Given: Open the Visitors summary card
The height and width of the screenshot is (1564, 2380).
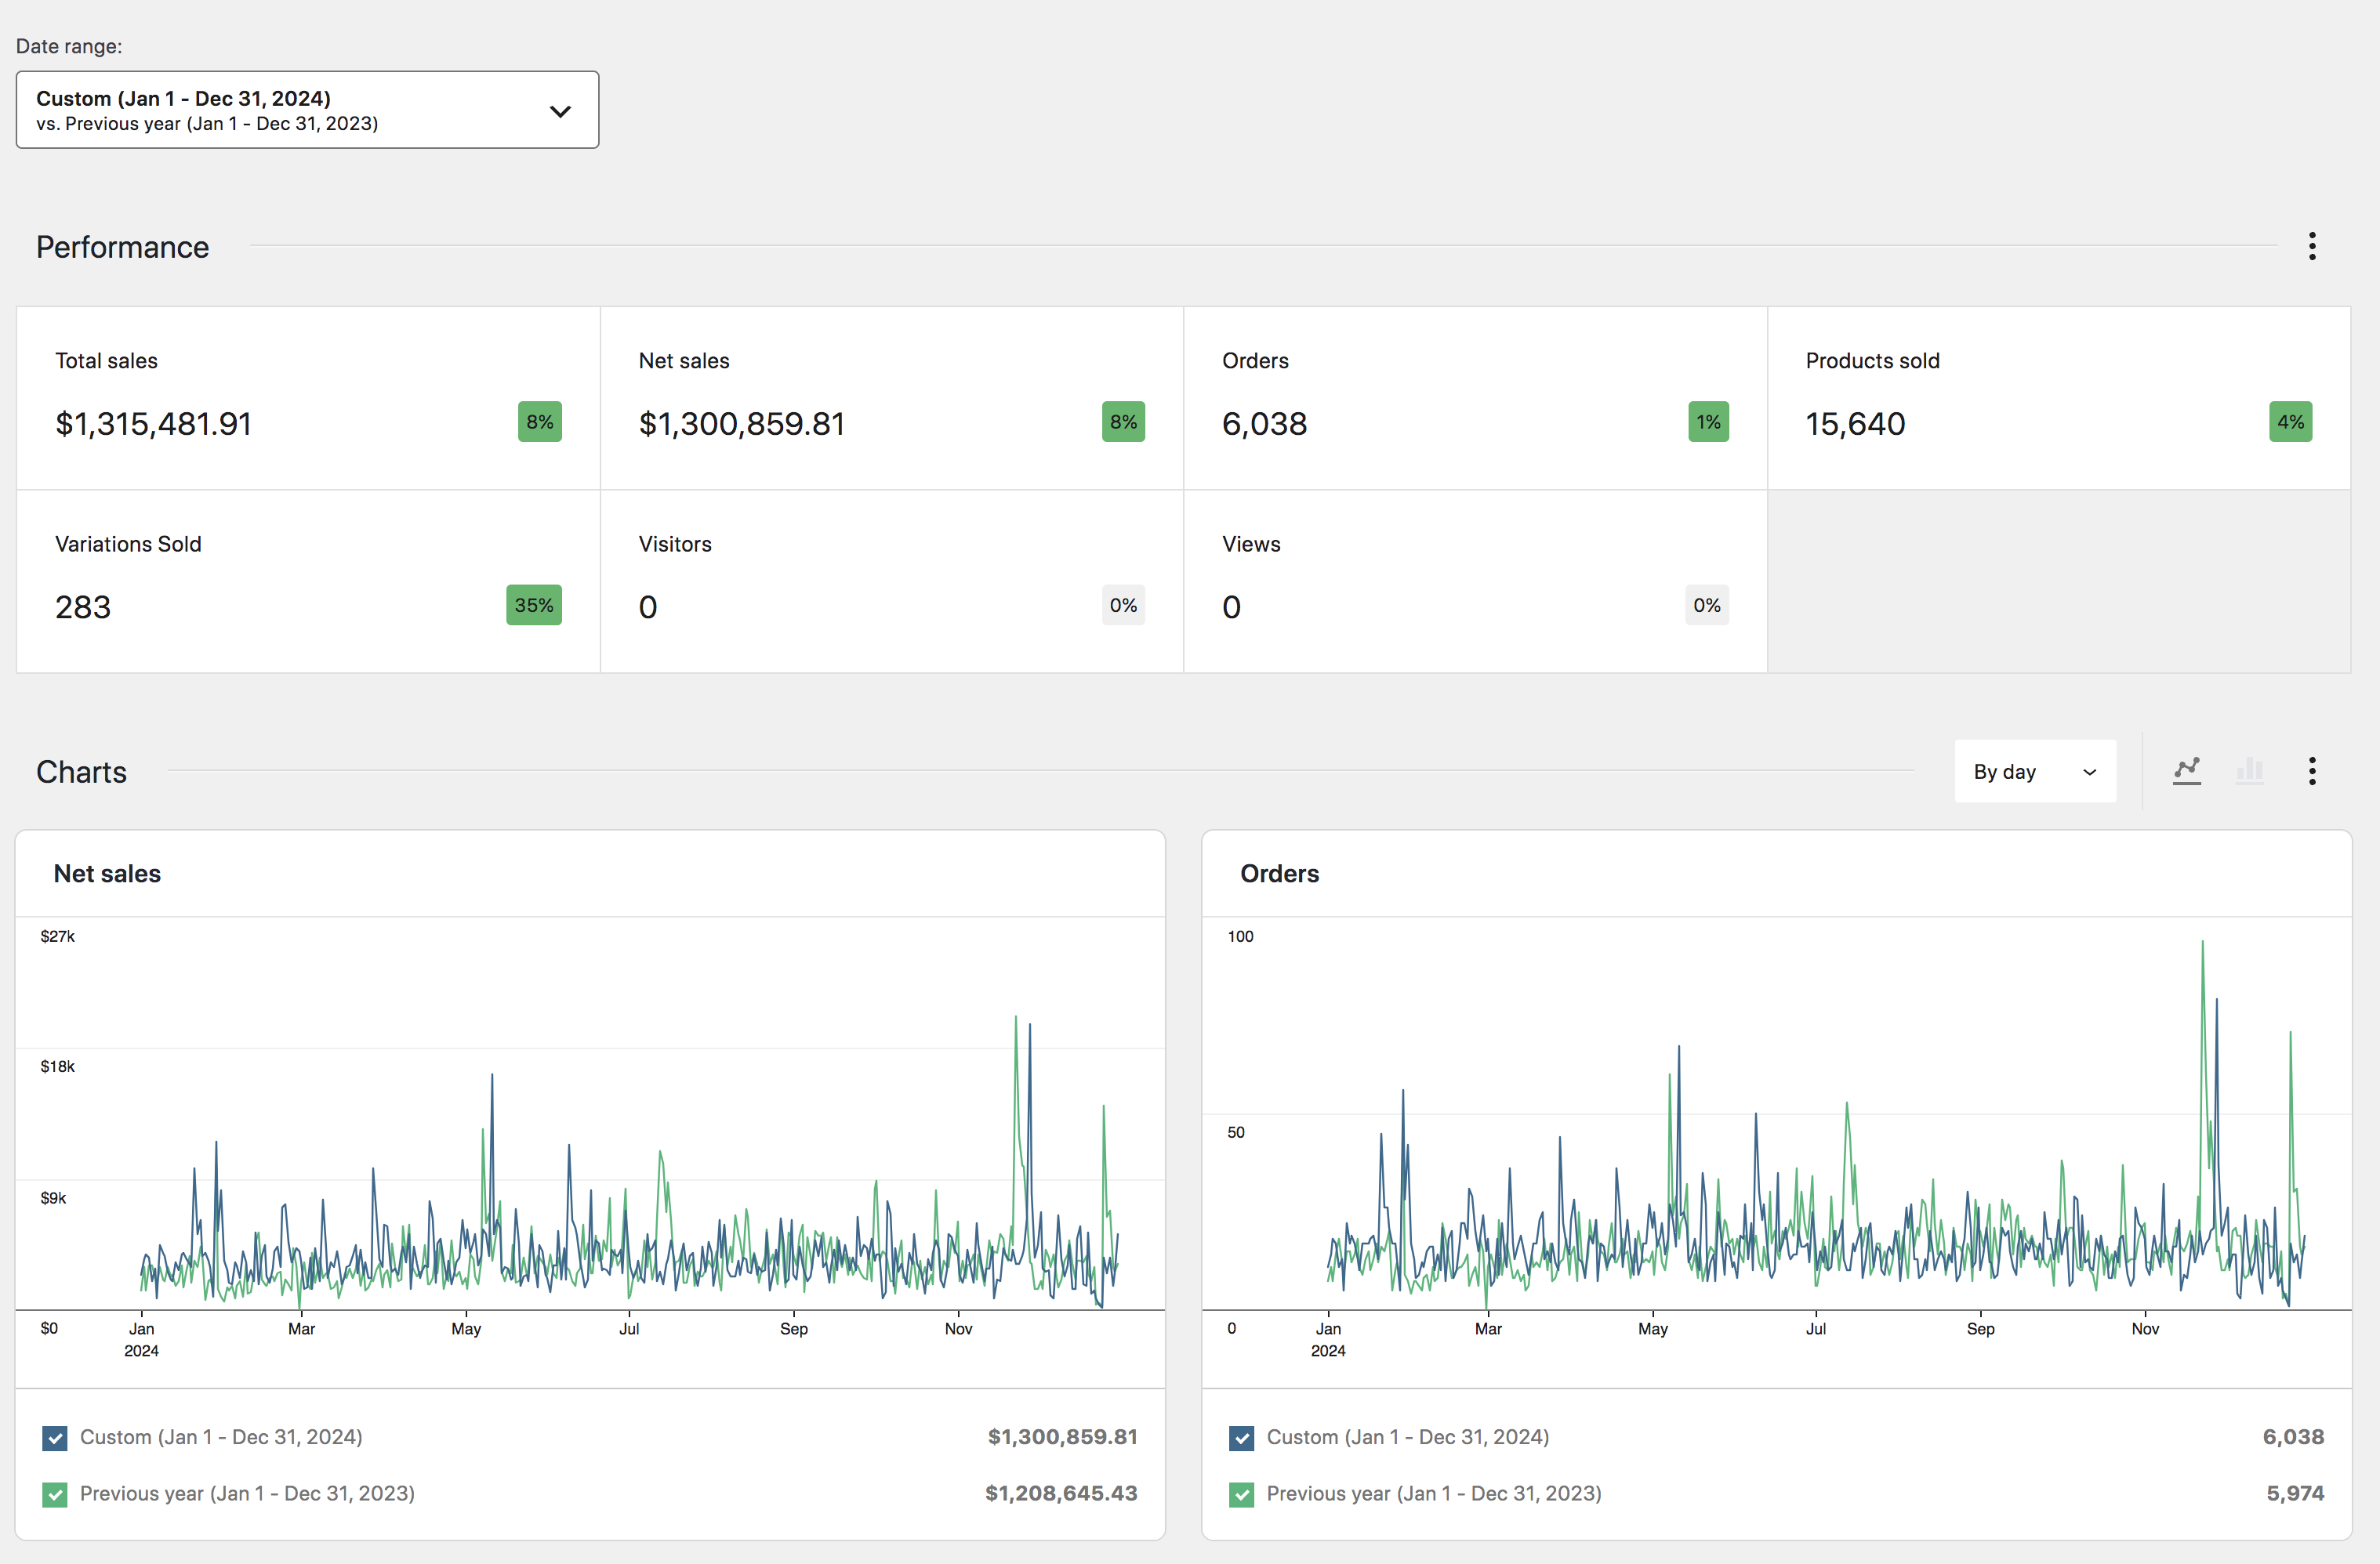Looking at the screenshot, I should pos(892,581).
